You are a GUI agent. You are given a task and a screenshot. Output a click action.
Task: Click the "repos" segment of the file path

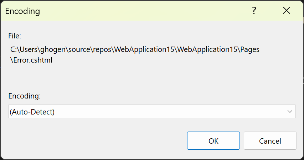click(102, 50)
